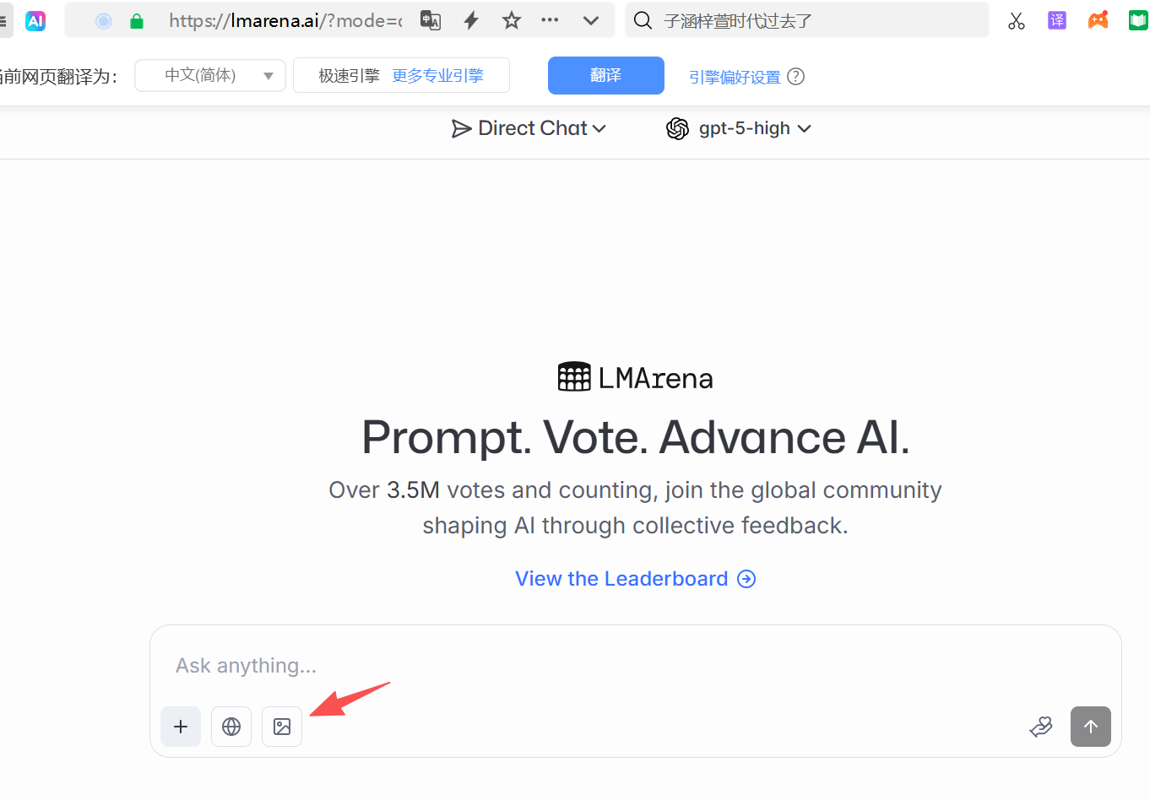
Task: Click the translate page icon in address bar
Action: point(431,20)
